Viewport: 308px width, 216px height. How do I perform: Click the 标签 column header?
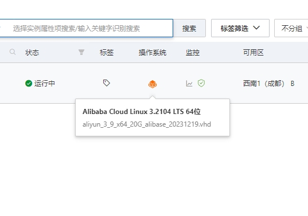pos(107,52)
